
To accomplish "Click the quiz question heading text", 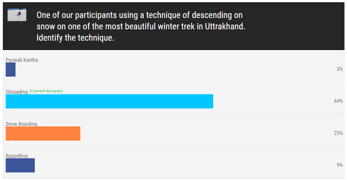I will (x=141, y=26).
